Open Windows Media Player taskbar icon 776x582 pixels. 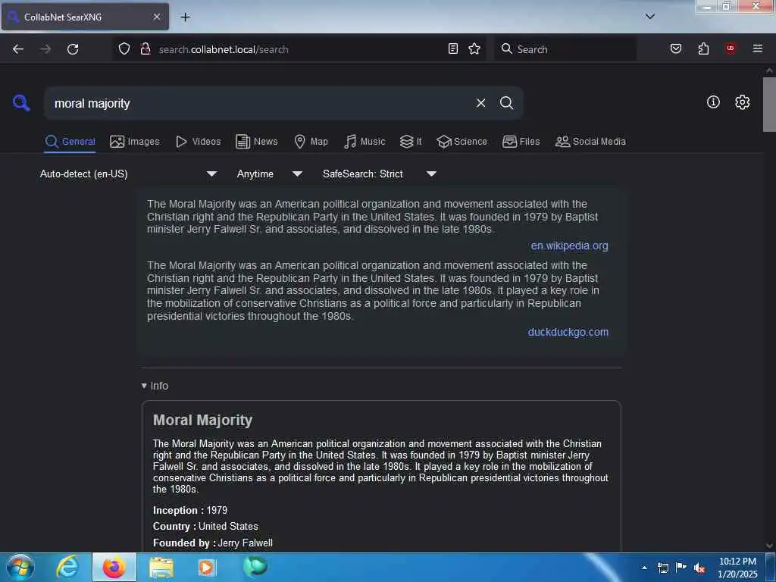tap(207, 567)
